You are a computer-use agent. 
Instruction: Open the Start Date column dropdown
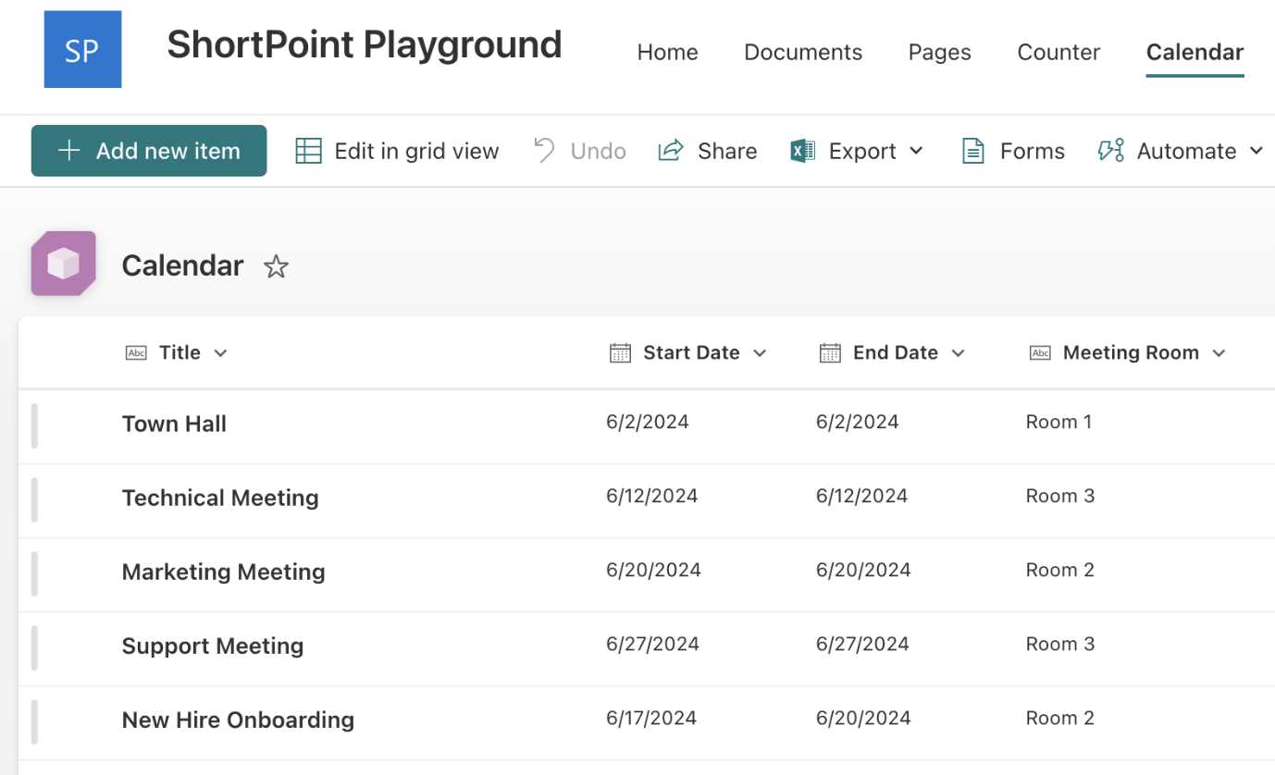pos(760,352)
